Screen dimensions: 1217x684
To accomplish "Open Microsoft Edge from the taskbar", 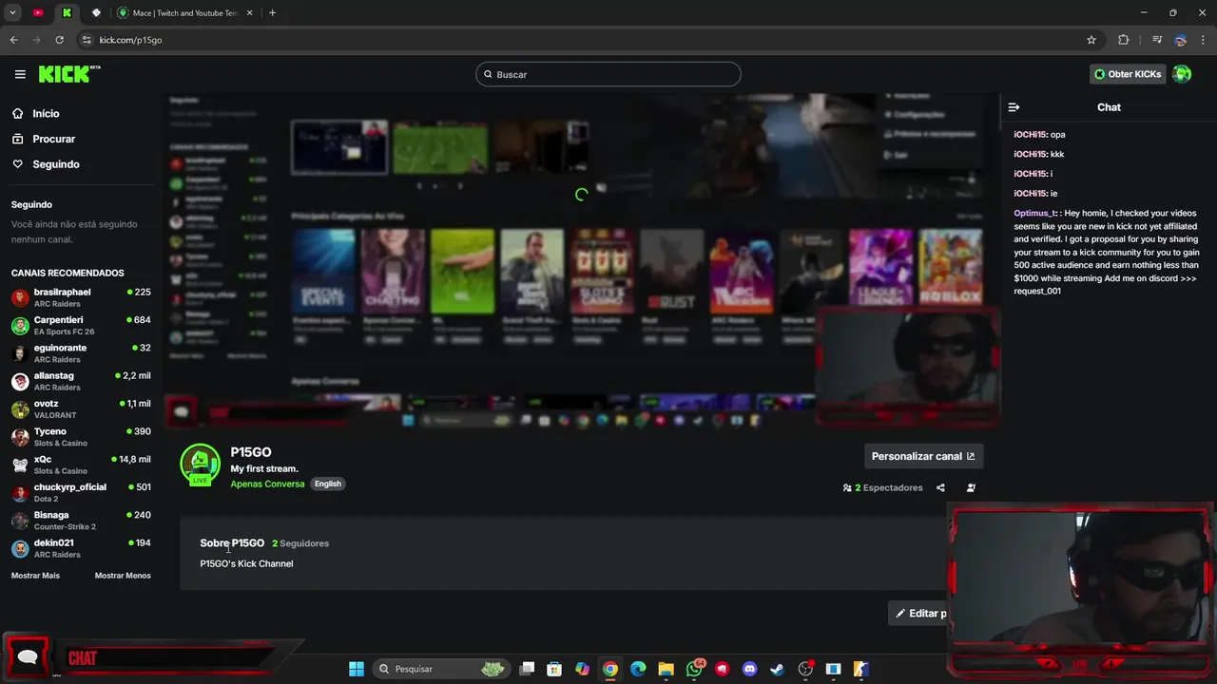I will point(638,669).
